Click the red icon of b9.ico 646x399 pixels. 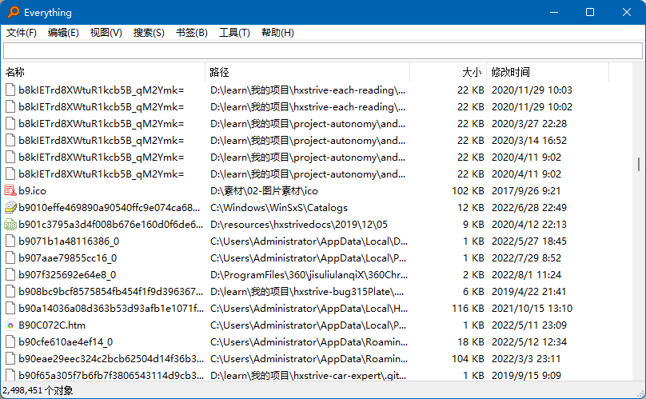click(x=10, y=190)
